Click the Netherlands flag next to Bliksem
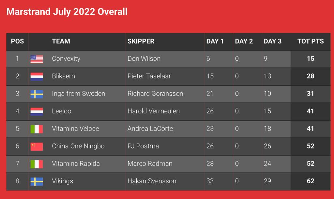 click(x=37, y=77)
